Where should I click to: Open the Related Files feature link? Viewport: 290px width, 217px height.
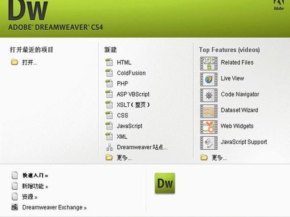[237, 62]
